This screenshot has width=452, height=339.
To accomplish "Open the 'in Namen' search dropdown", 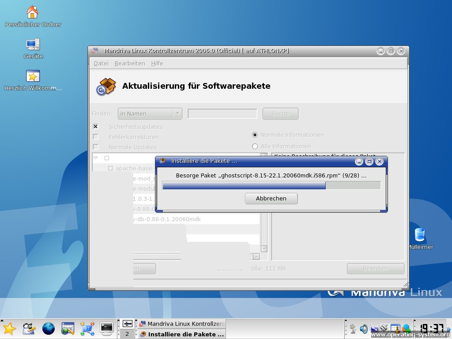I will (x=150, y=113).
